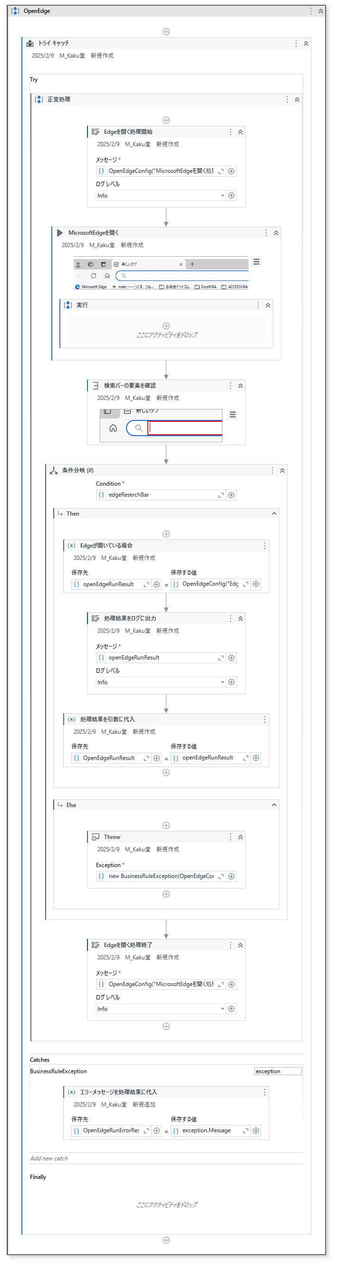Click openEdgeRunResult 保存先 field in Edgeが開いている場合
The image size is (347, 1267).
click(111, 584)
